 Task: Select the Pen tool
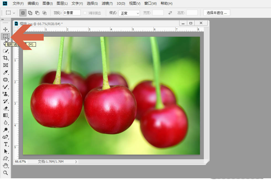5,137
